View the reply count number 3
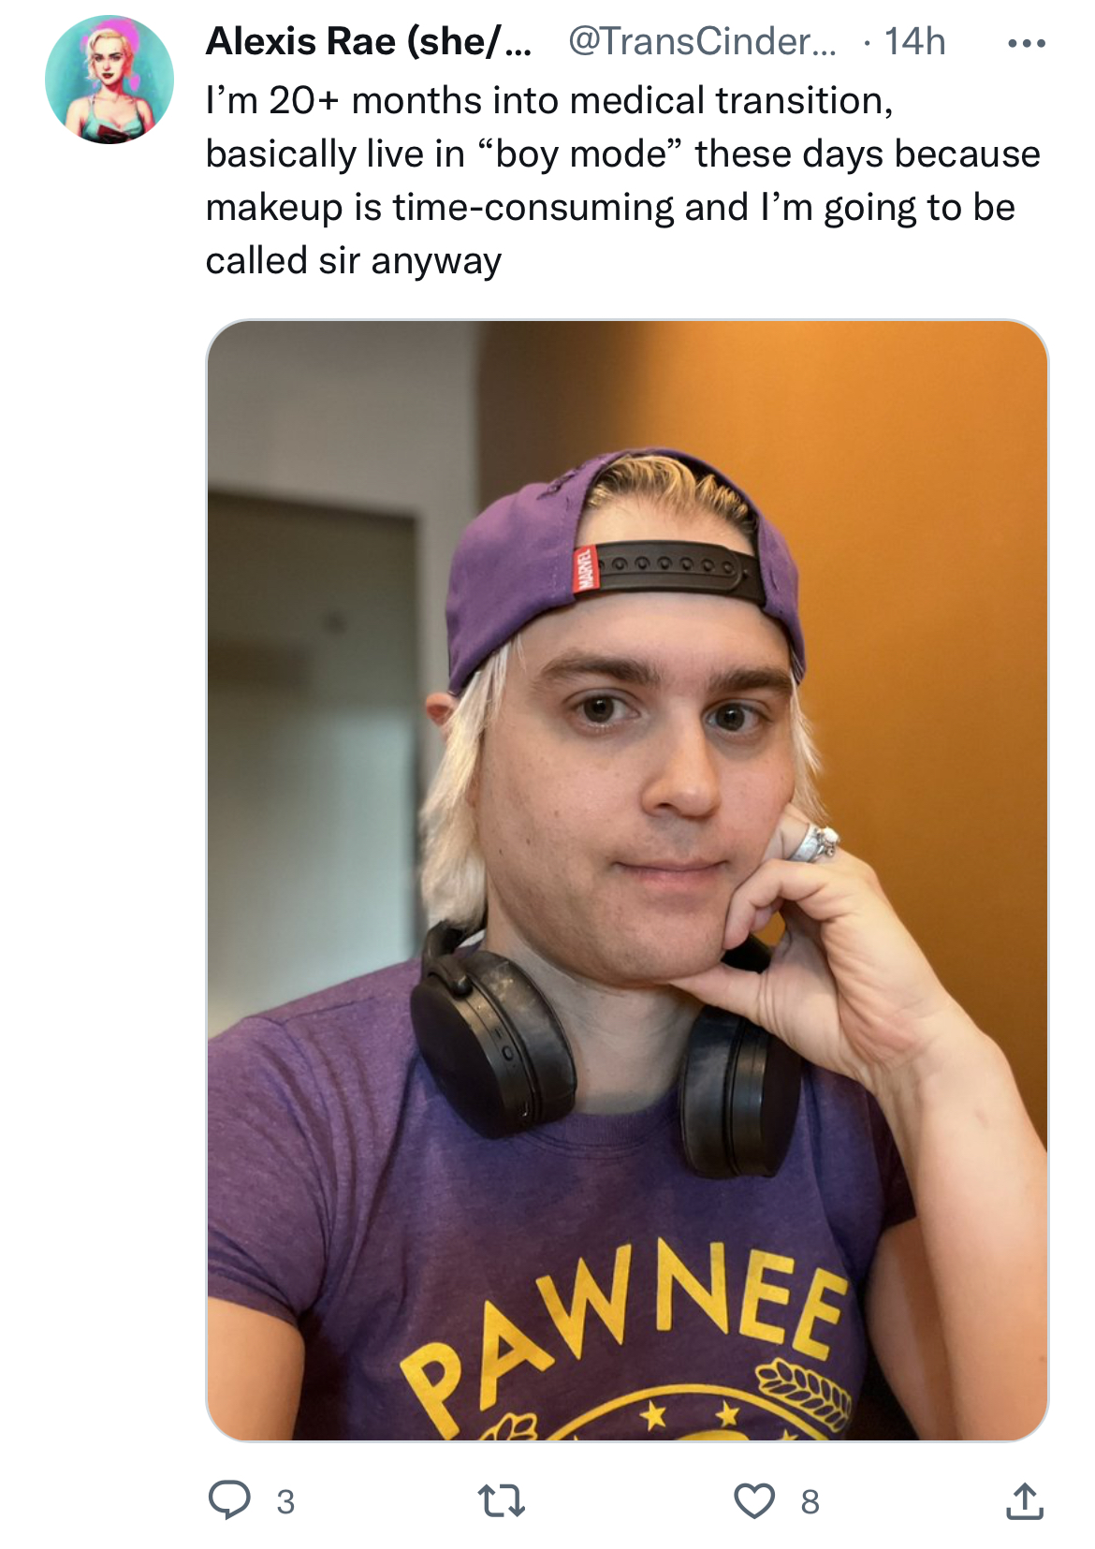Screen dimensions: 1095x1549 click(x=285, y=1501)
